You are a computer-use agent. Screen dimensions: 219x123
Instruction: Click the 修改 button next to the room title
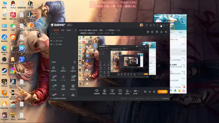(x=101, y=30)
